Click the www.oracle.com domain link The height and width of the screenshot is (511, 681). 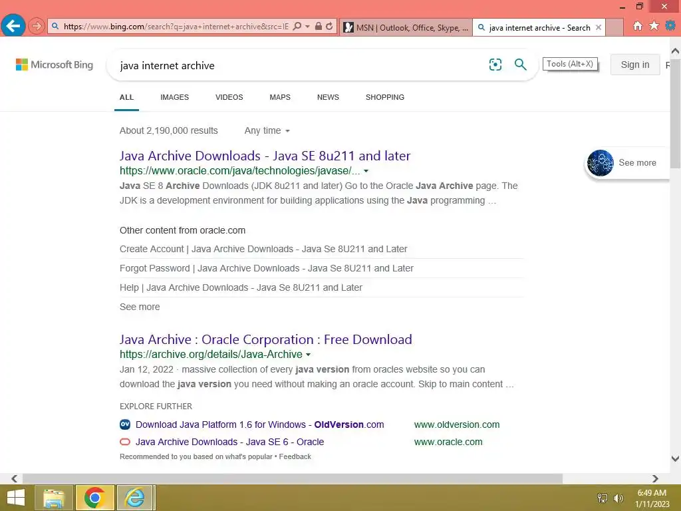pos(448,442)
